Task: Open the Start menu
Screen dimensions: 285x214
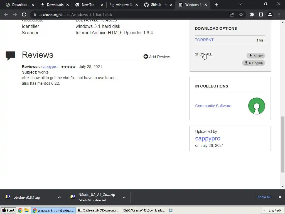Action: click(x=8, y=211)
